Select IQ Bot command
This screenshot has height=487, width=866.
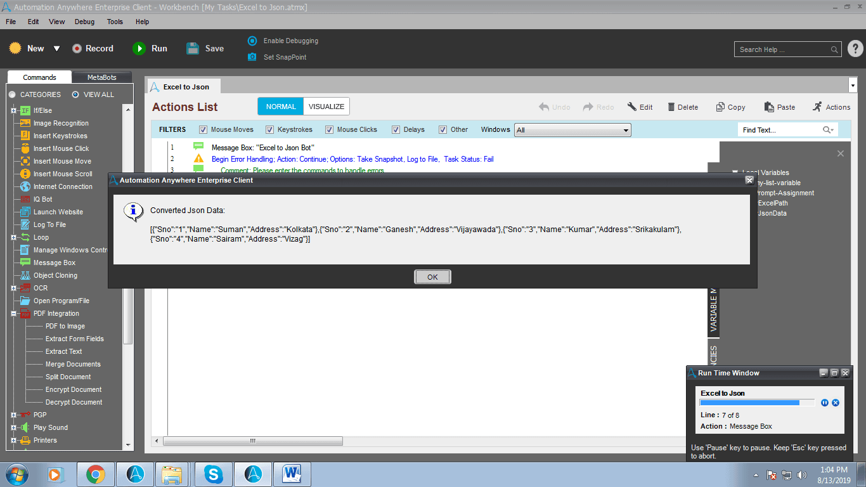tap(42, 199)
